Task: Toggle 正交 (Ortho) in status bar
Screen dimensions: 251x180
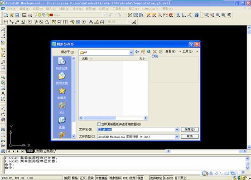Action: [82, 178]
